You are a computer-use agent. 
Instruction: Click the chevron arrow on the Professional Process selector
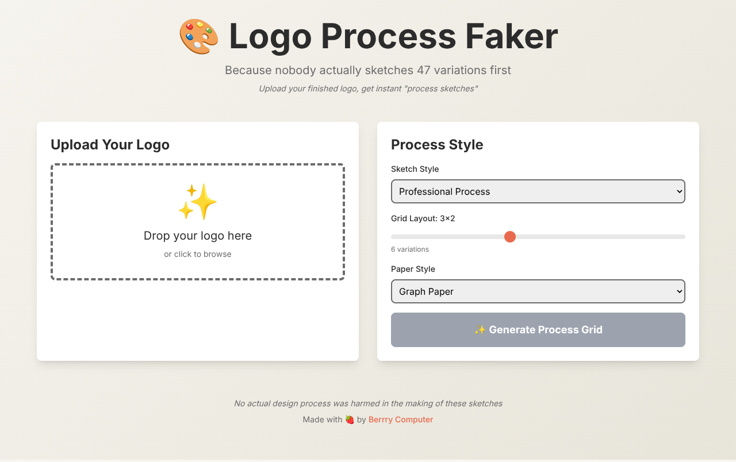[x=676, y=191]
